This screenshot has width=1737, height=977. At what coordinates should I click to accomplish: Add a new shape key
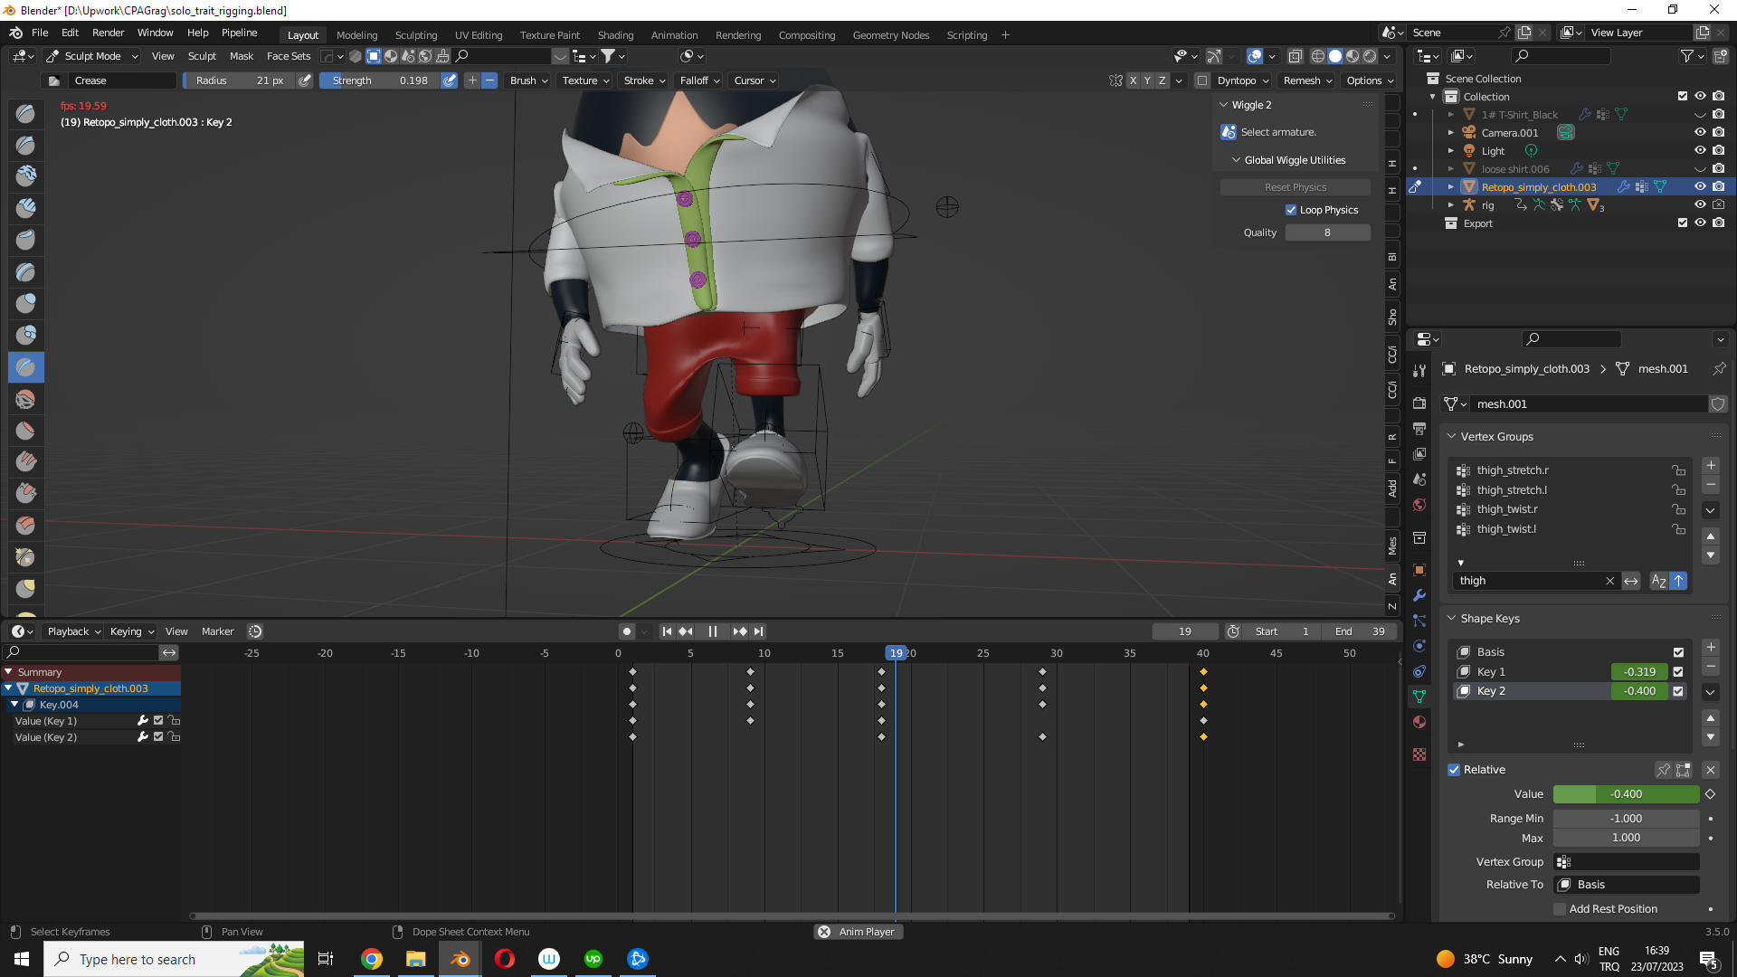point(1710,648)
